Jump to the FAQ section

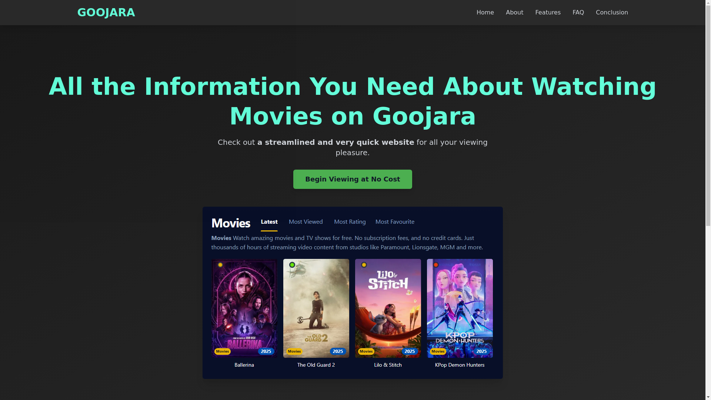point(578,13)
